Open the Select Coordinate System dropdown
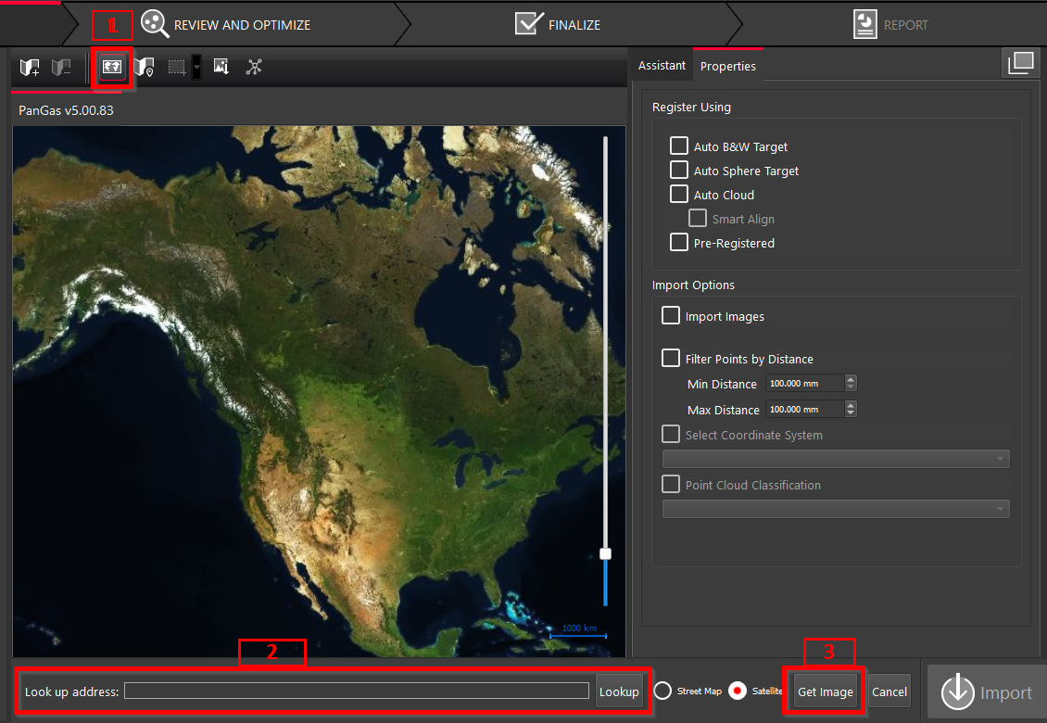 tap(836, 459)
